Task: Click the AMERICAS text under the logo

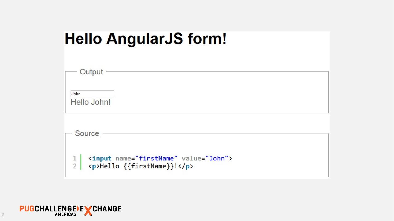Action: pos(65,214)
